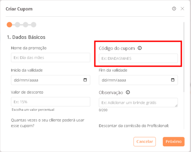The width and height of the screenshot is (191, 152).
Task: Focus the Nome da promoção field
Action: pyautogui.click(x=50, y=58)
